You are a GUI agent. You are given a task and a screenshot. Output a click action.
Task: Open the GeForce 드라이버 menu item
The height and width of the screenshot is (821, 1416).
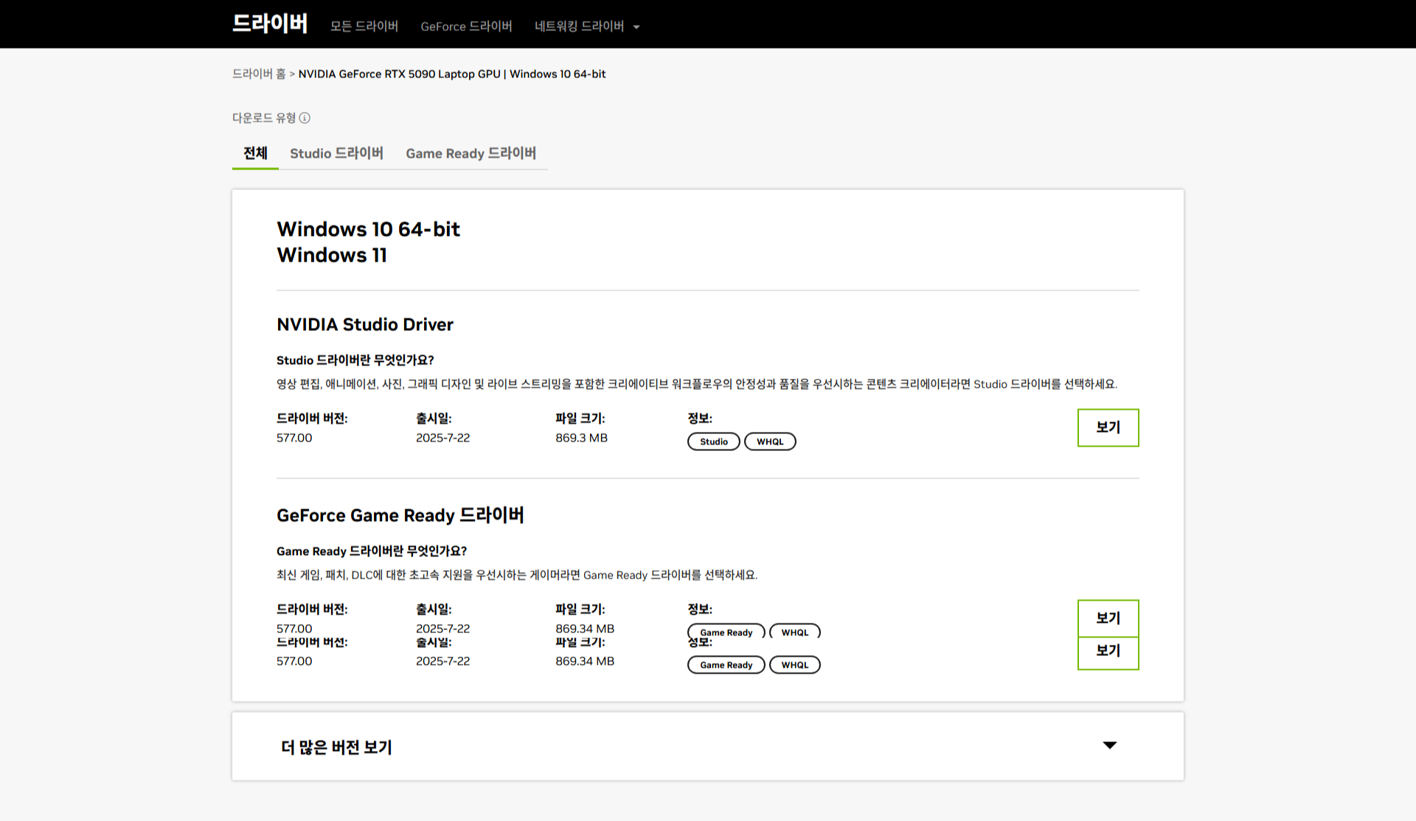point(466,27)
